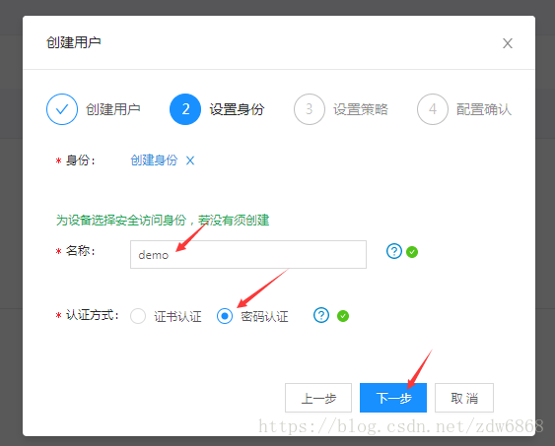555x446 pixels.
Task: Click the 创建用户 dialog title
Action: pos(74,42)
